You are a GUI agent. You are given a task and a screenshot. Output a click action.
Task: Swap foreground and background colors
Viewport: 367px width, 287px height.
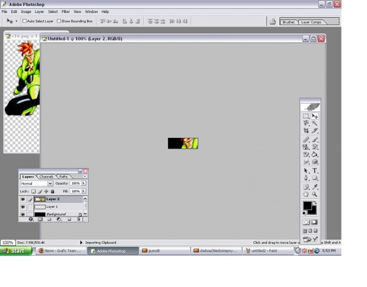point(315,202)
